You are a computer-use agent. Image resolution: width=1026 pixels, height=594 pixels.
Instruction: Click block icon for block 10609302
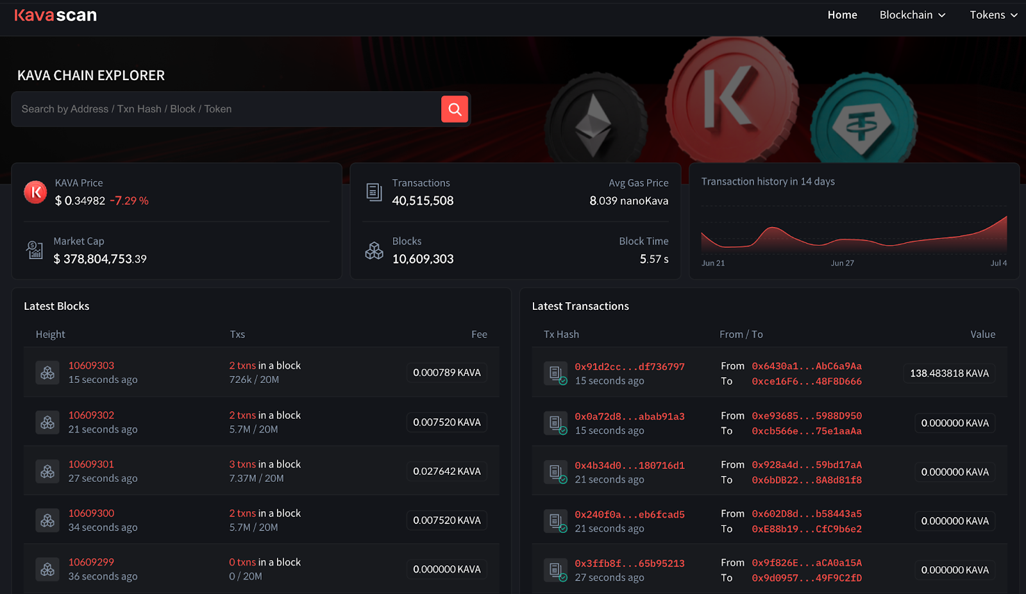pos(47,422)
